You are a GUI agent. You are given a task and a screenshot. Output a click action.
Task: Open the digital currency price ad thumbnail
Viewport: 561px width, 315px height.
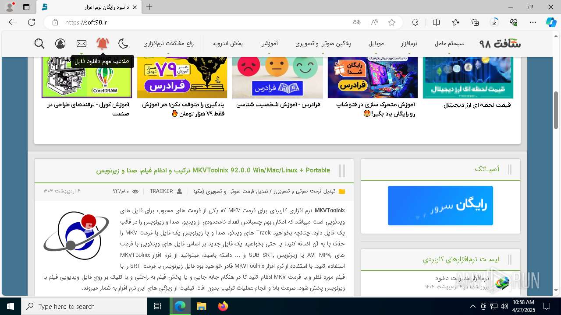[x=468, y=77]
